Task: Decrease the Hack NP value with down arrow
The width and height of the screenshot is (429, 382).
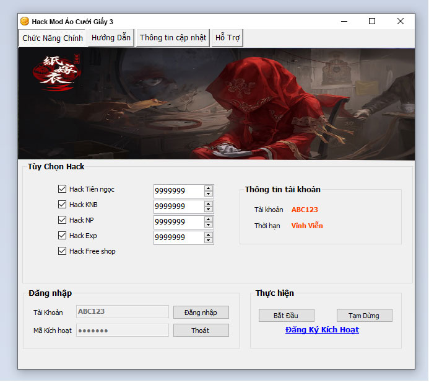Action: (x=209, y=225)
